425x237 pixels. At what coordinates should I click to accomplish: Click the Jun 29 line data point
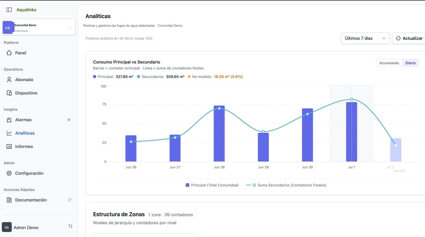[x=263, y=132]
